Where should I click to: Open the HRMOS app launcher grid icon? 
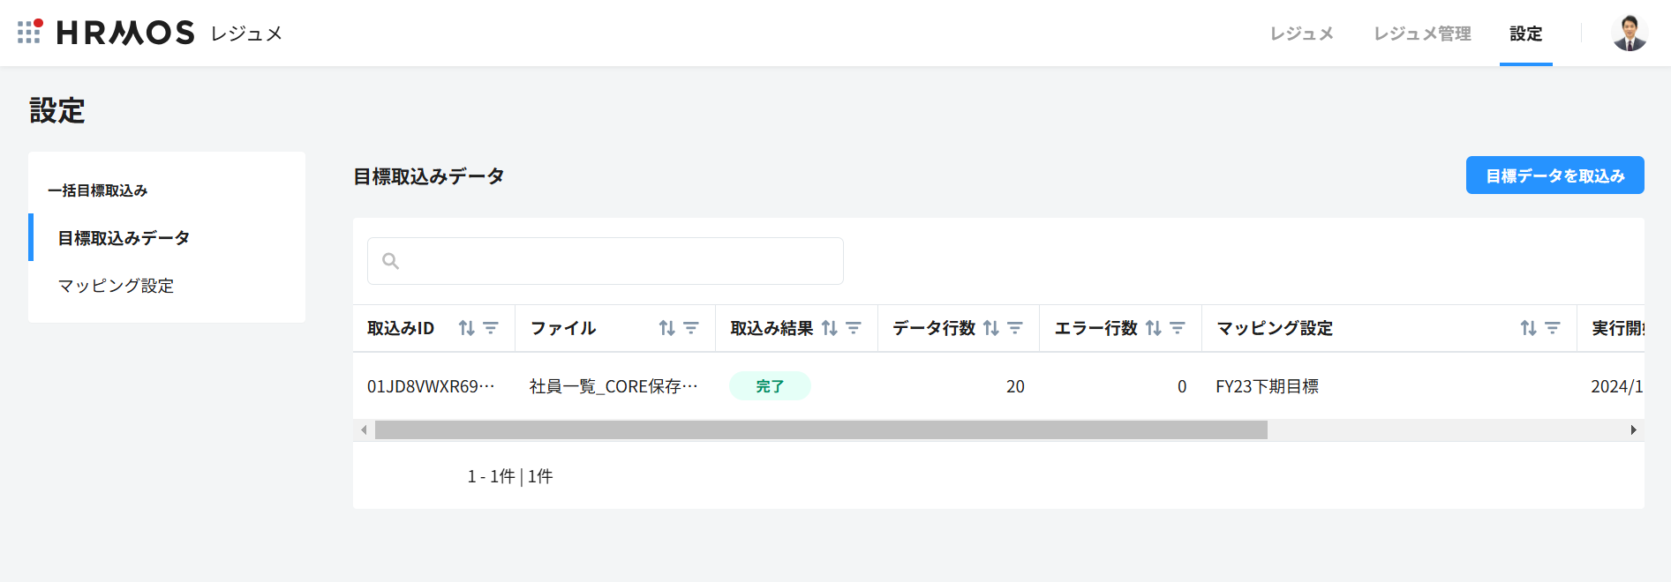pos(29,32)
